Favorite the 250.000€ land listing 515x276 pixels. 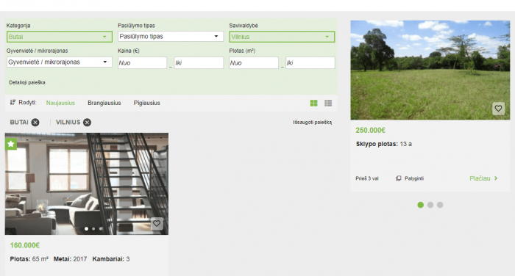[498, 109]
